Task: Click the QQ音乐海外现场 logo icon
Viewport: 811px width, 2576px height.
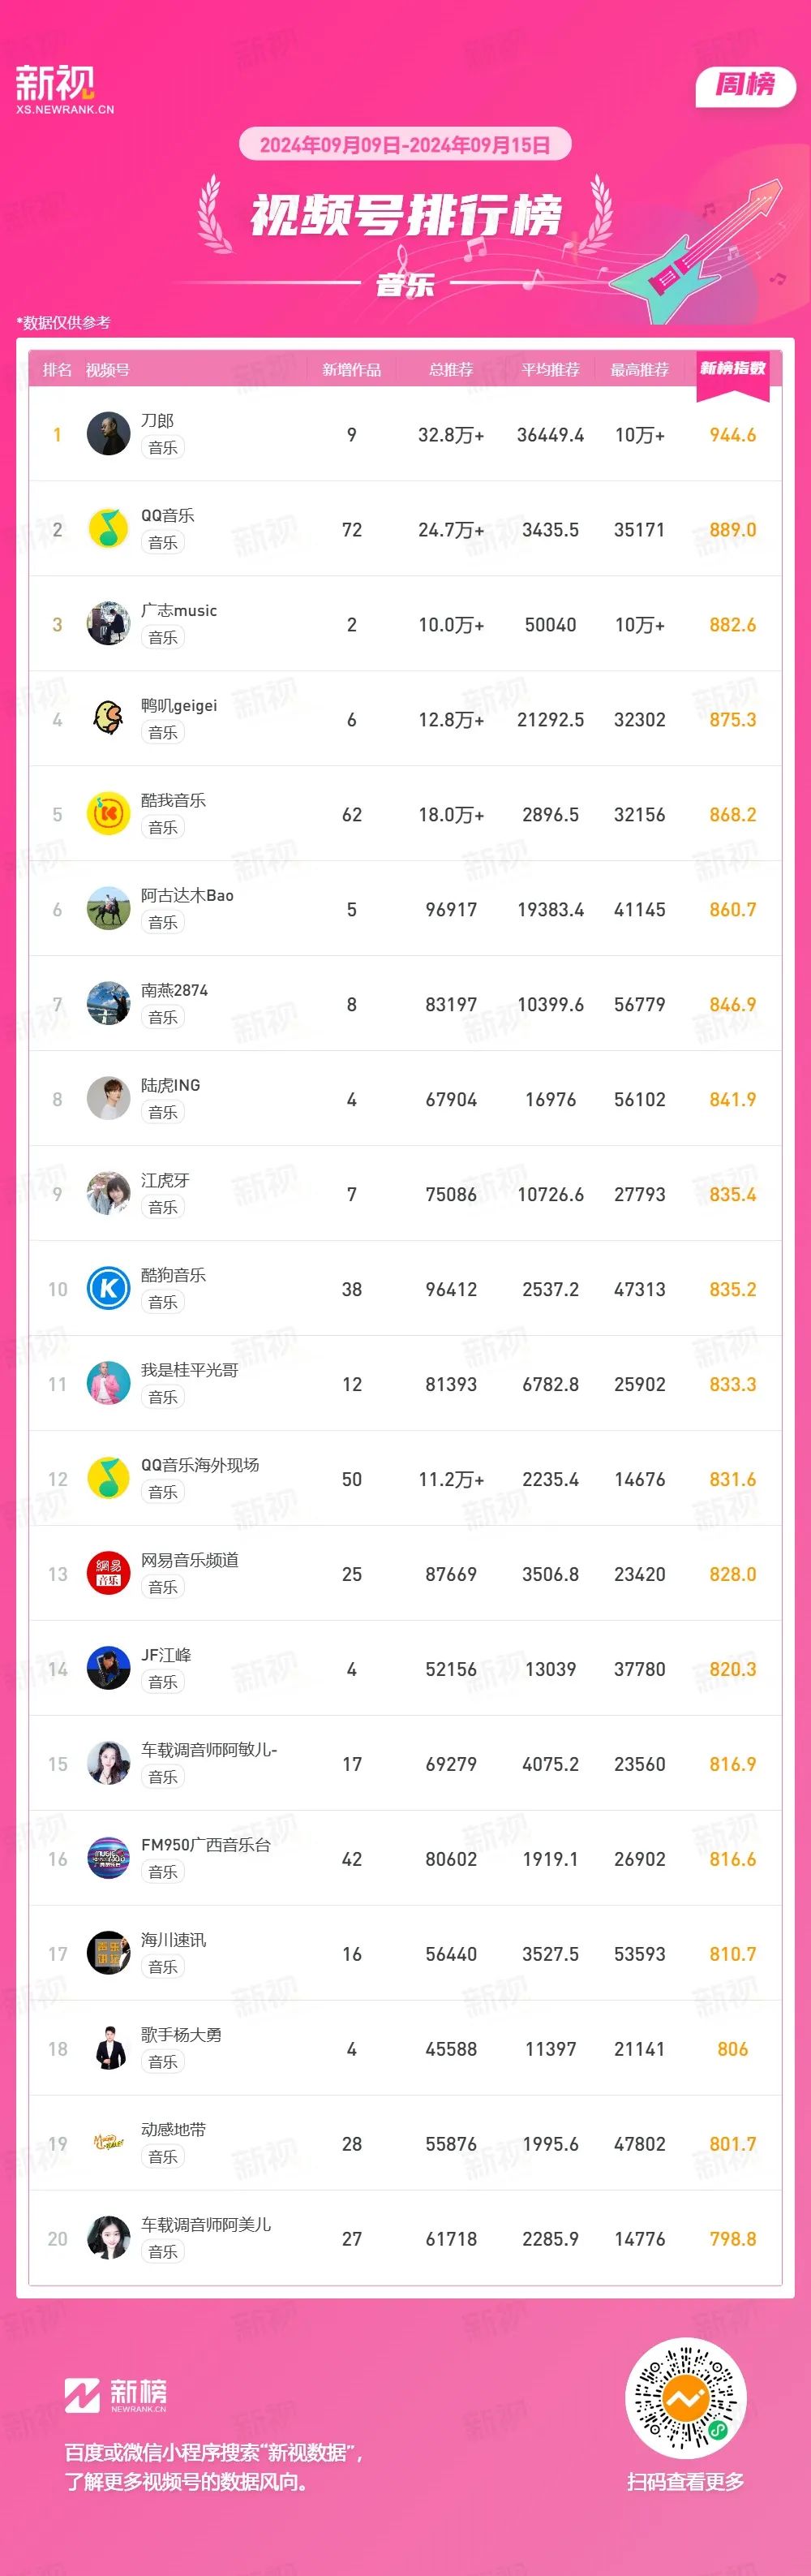Action: click(108, 1479)
